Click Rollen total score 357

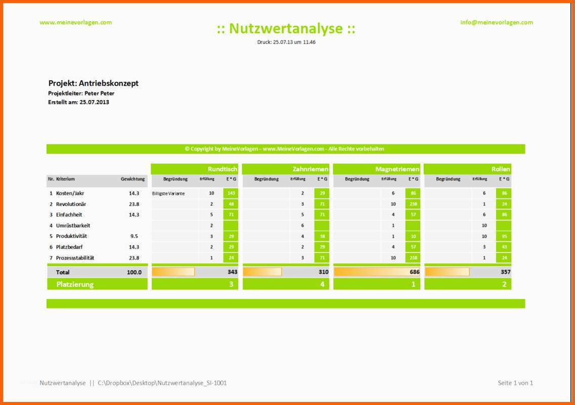pos(505,272)
